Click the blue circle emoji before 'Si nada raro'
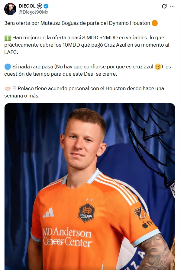This screenshot has height=270, width=181. point(8,67)
